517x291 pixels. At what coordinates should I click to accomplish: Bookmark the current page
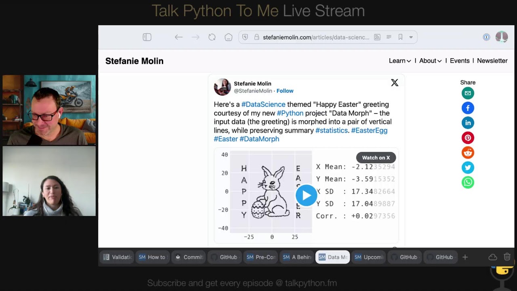(400, 37)
